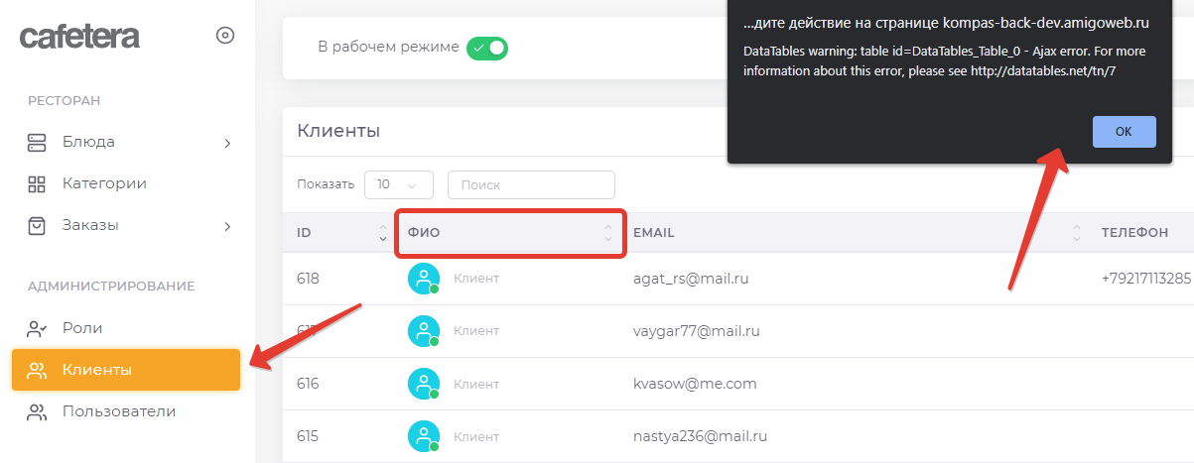
Task: Click the cafetera logo link
Action: [x=79, y=37]
